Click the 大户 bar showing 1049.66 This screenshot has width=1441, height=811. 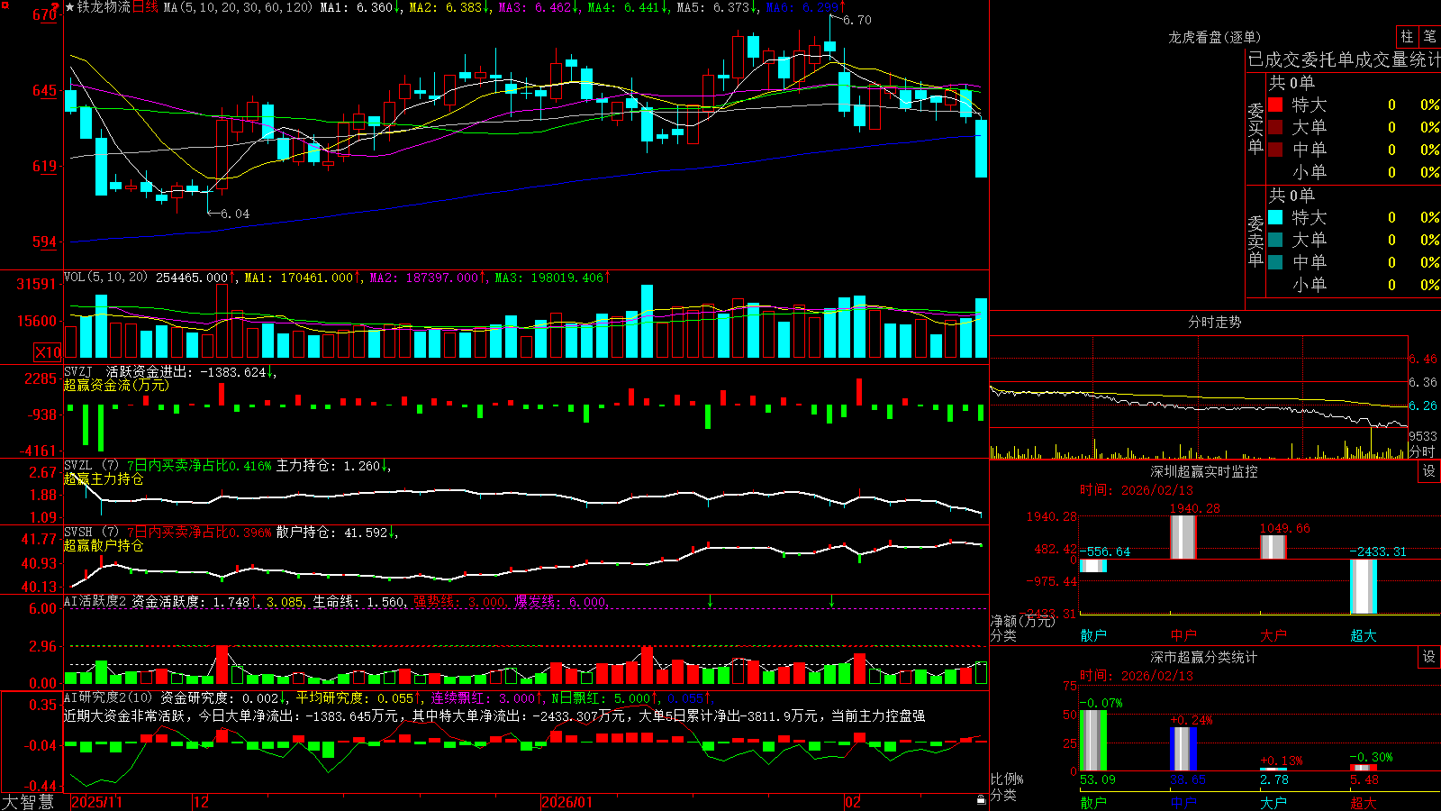coord(1273,547)
